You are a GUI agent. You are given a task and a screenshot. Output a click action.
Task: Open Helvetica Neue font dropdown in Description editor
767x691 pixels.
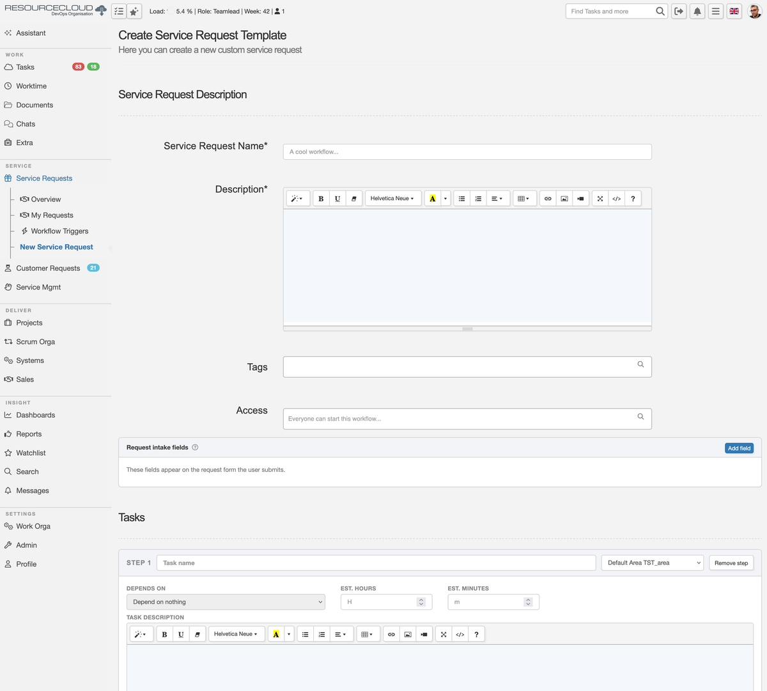pos(393,199)
